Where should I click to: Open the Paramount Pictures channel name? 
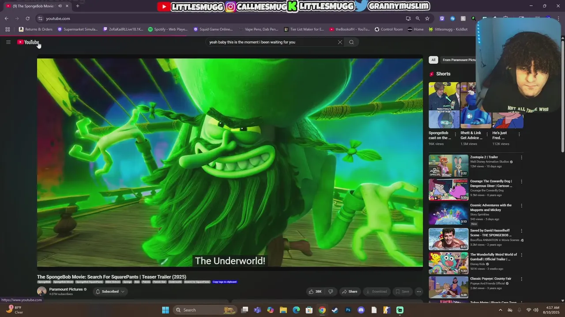coord(66,289)
